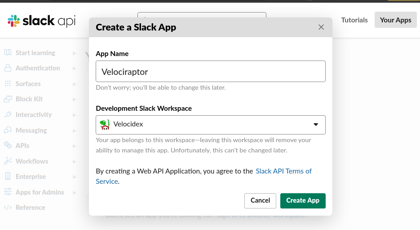Click the Velocidex workspace avatar icon
420x230 pixels.
pyautogui.click(x=105, y=125)
